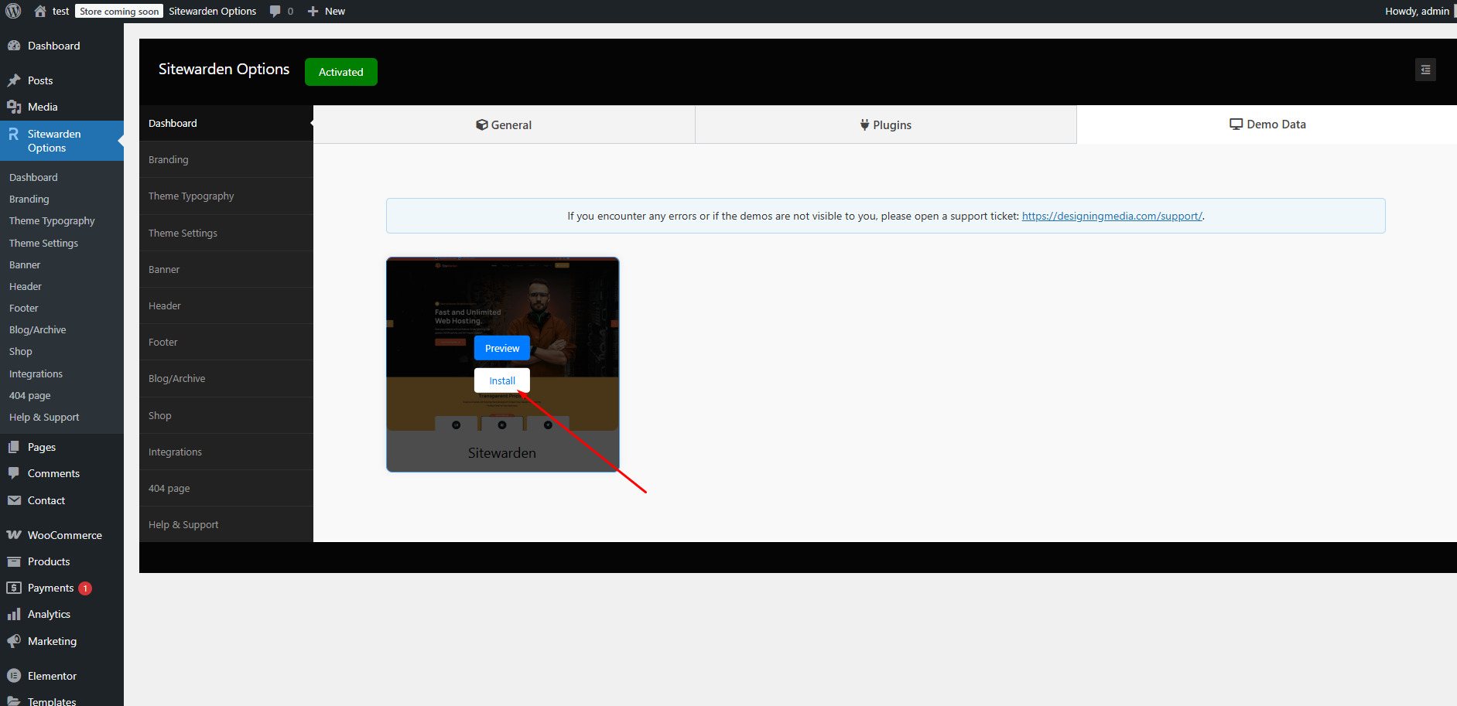Viewport: 1457px width, 706px height.
Task: Open the comments bubble icon in the top admin bar
Action: [275, 12]
